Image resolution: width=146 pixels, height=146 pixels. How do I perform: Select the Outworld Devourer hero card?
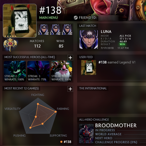click(15, 71)
